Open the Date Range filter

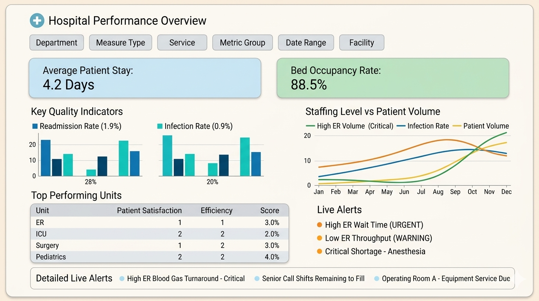coord(306,43)
